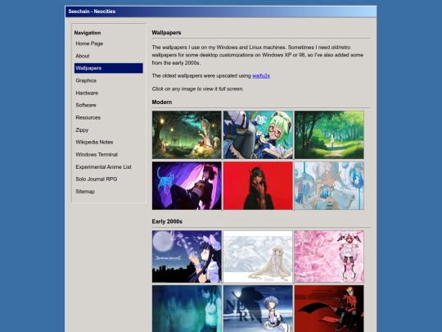Open the Home Page navigation link
Screen dimensions: 442x332
[x=89, y=43]
